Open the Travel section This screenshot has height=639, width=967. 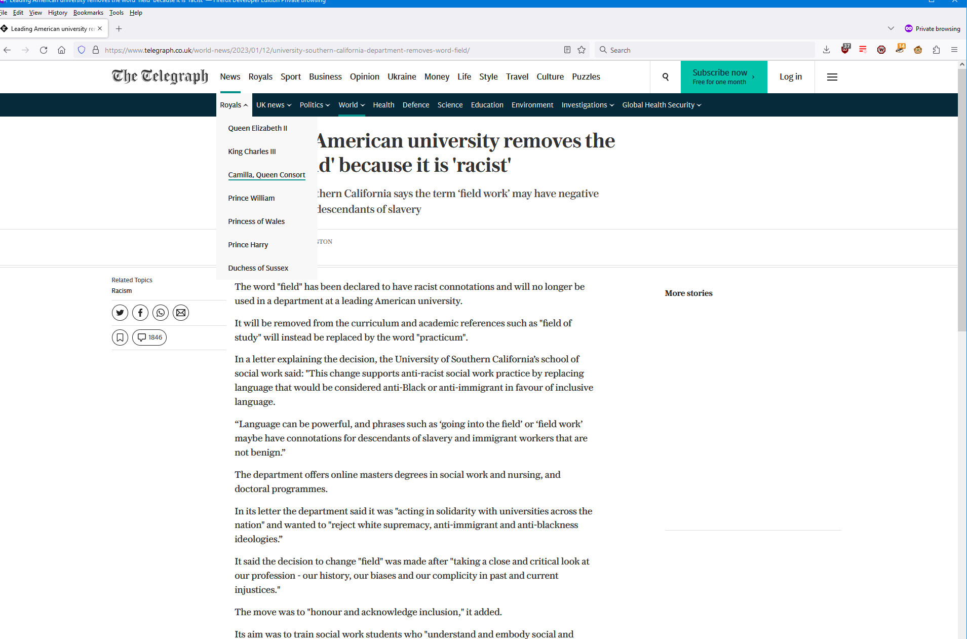(x=517, y=77)
